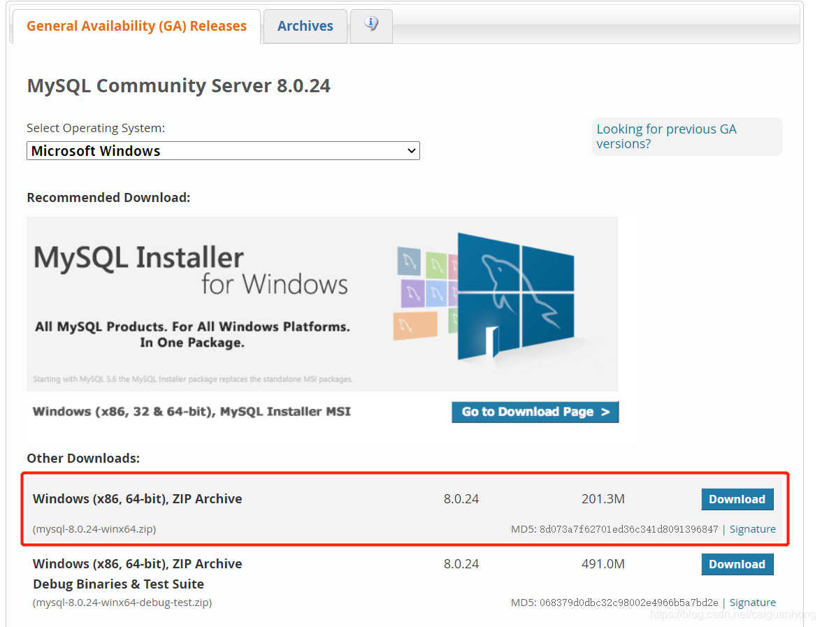Viewport: 822px width, 627px height.
Task: Click the Go to Download Page button
Action: click(x=535, y=412)
